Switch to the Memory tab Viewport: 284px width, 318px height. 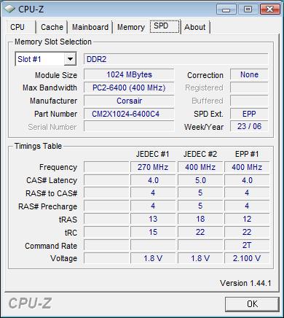tap(131, 27)
